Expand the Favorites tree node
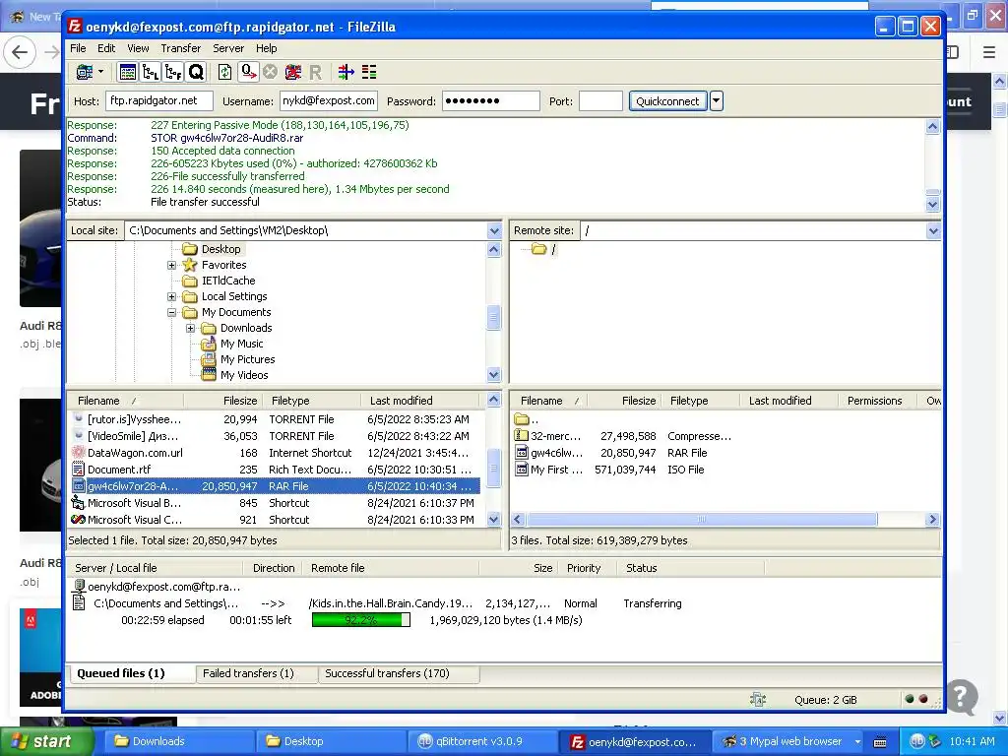The image size is (1008, 756). pyautogui.click(x=171, y=265)
